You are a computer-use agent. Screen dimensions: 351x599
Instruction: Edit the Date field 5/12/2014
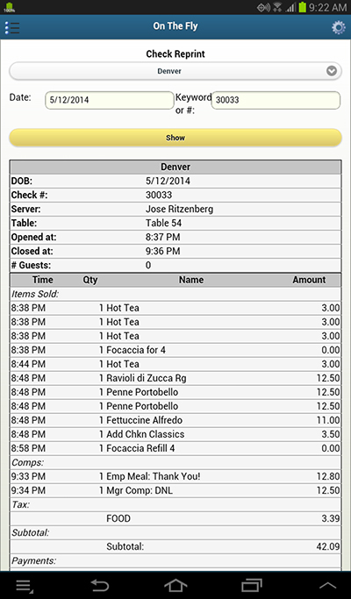coord(110,100)
